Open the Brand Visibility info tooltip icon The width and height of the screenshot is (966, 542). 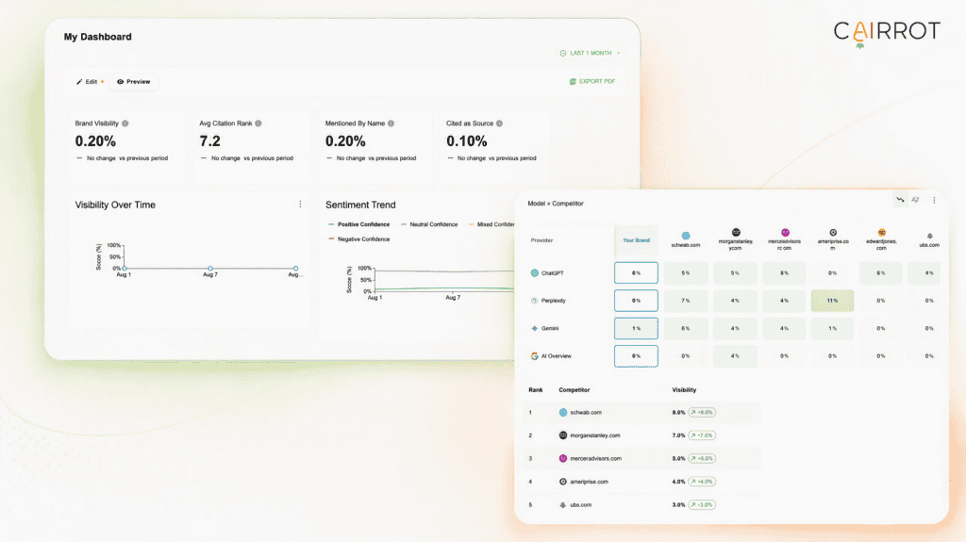(125, 123)
